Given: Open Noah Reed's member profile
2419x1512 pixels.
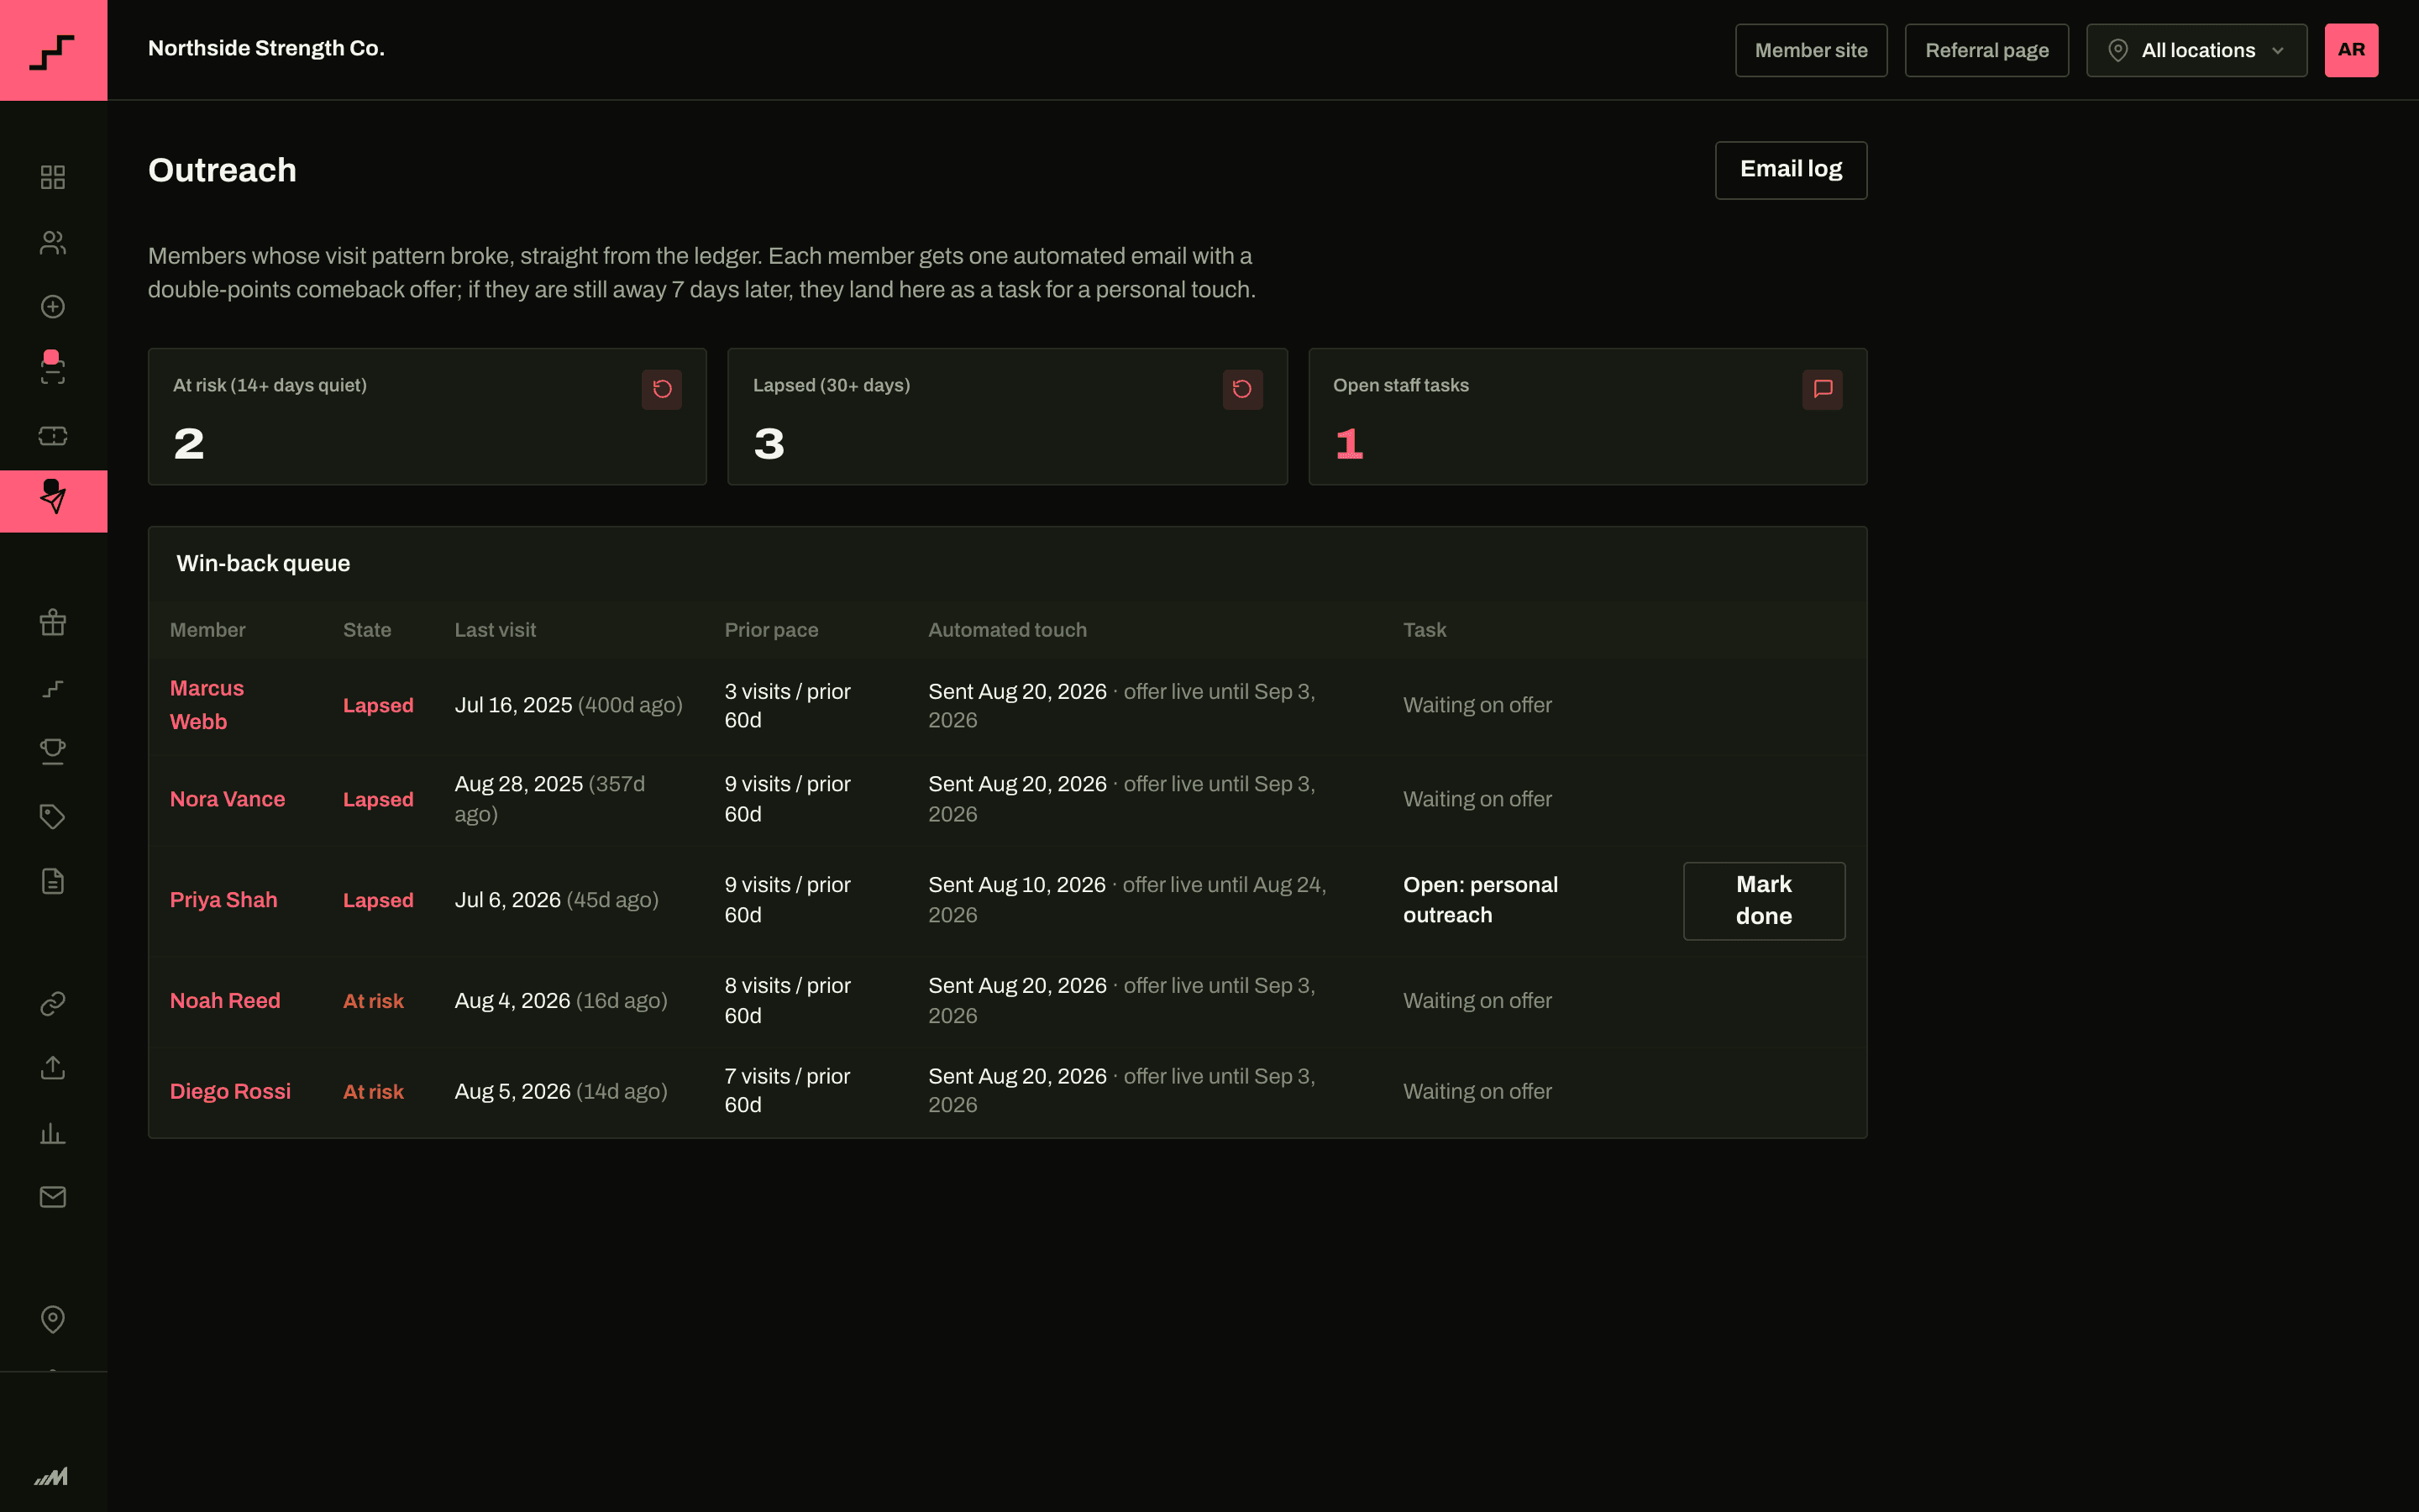Looking at the screenshot, I should [225, 1001].
